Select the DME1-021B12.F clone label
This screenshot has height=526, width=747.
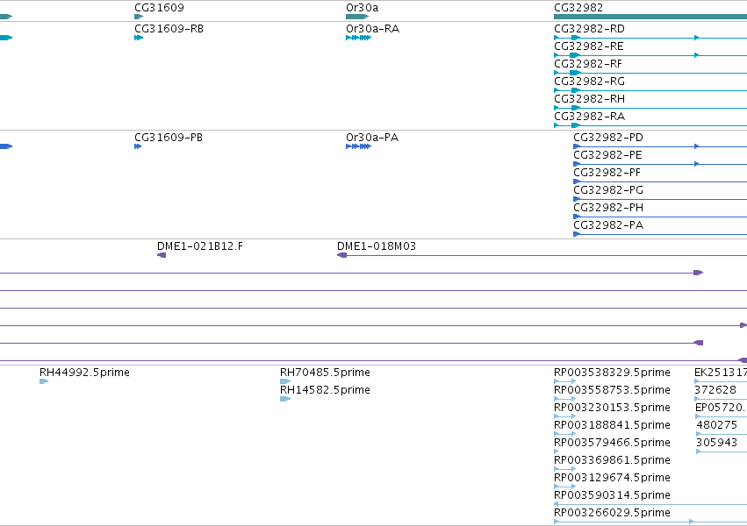199,246
